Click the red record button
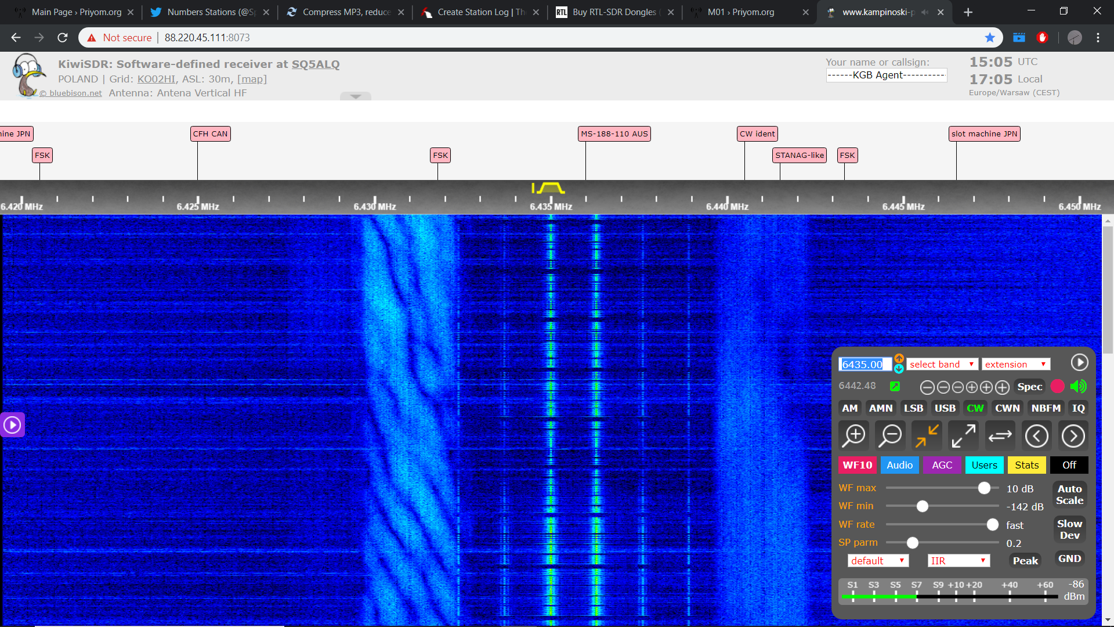Screen dimensions: 1114x627 1058,387
